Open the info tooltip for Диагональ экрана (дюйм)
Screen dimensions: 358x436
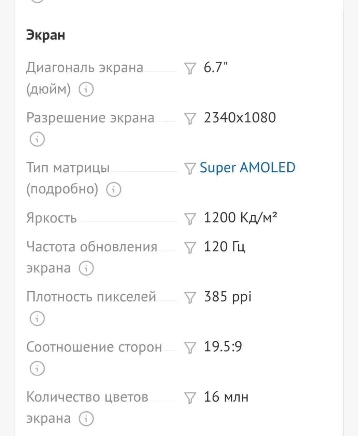click(86, 90)
